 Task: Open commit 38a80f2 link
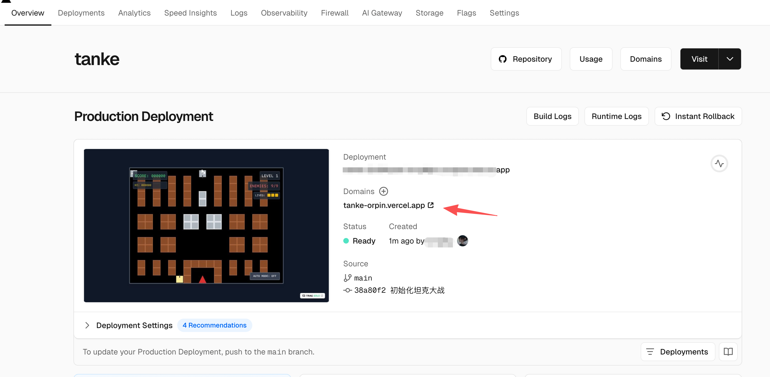(x=370, y=290)
